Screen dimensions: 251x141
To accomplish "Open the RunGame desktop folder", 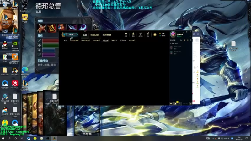I will click(5, 71).
